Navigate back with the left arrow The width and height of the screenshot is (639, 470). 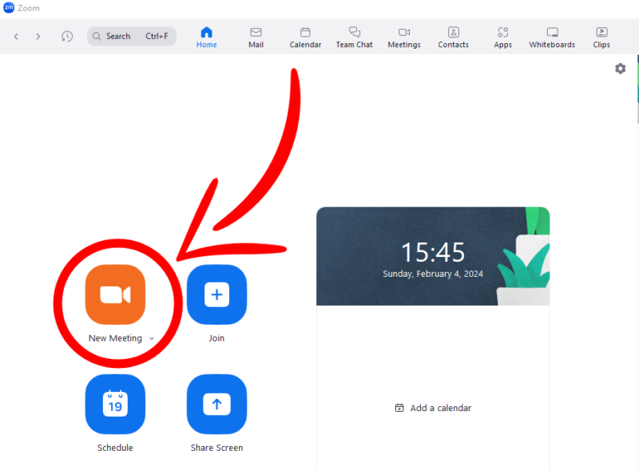coord(17,37)
